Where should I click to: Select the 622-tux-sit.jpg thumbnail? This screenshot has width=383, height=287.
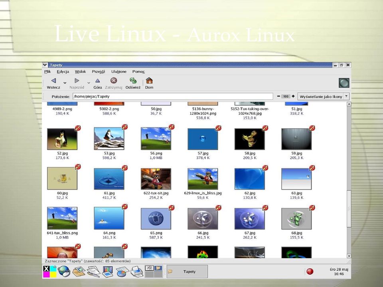coord(156,179)
